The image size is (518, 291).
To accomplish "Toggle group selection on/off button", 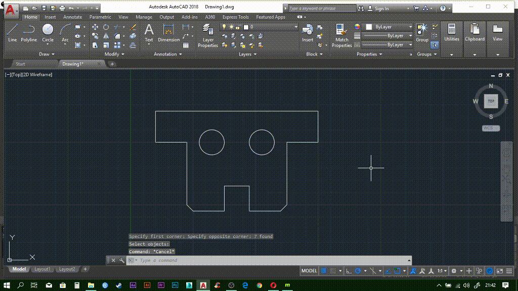I will pos(435,45).
